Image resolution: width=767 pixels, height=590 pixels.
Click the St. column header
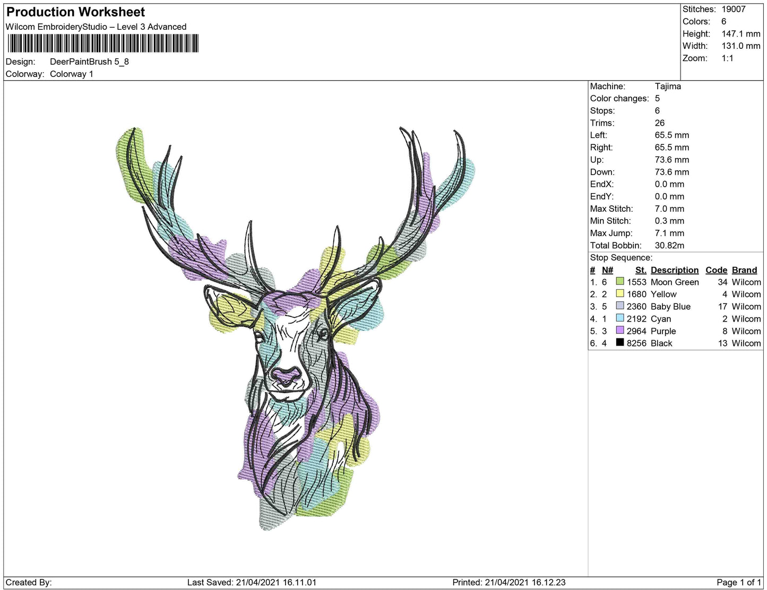point(640,270)
